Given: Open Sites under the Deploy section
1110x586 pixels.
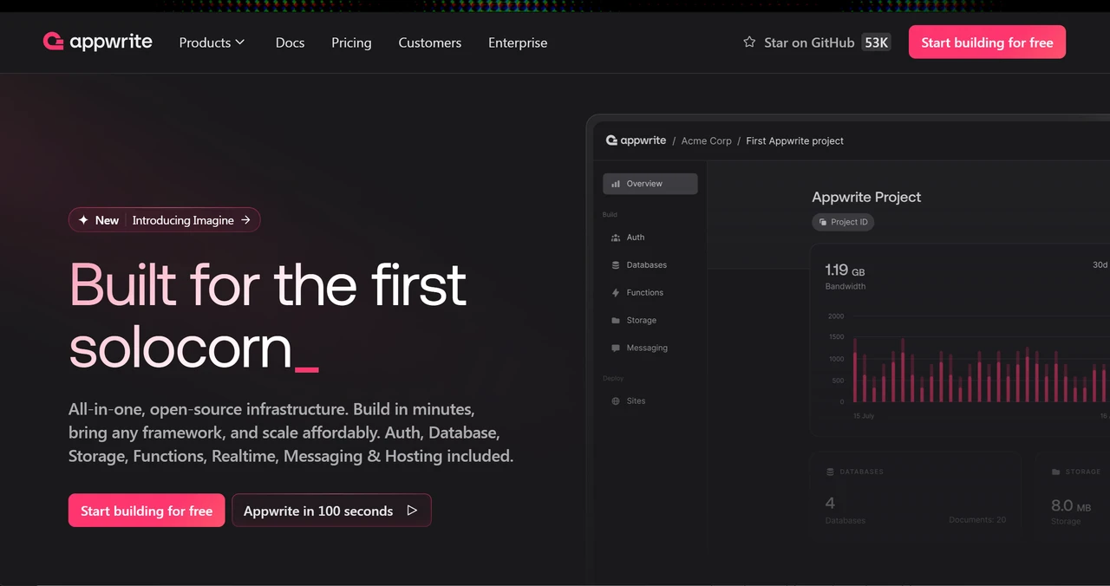Looking at the screenshot, I should 636,400.
